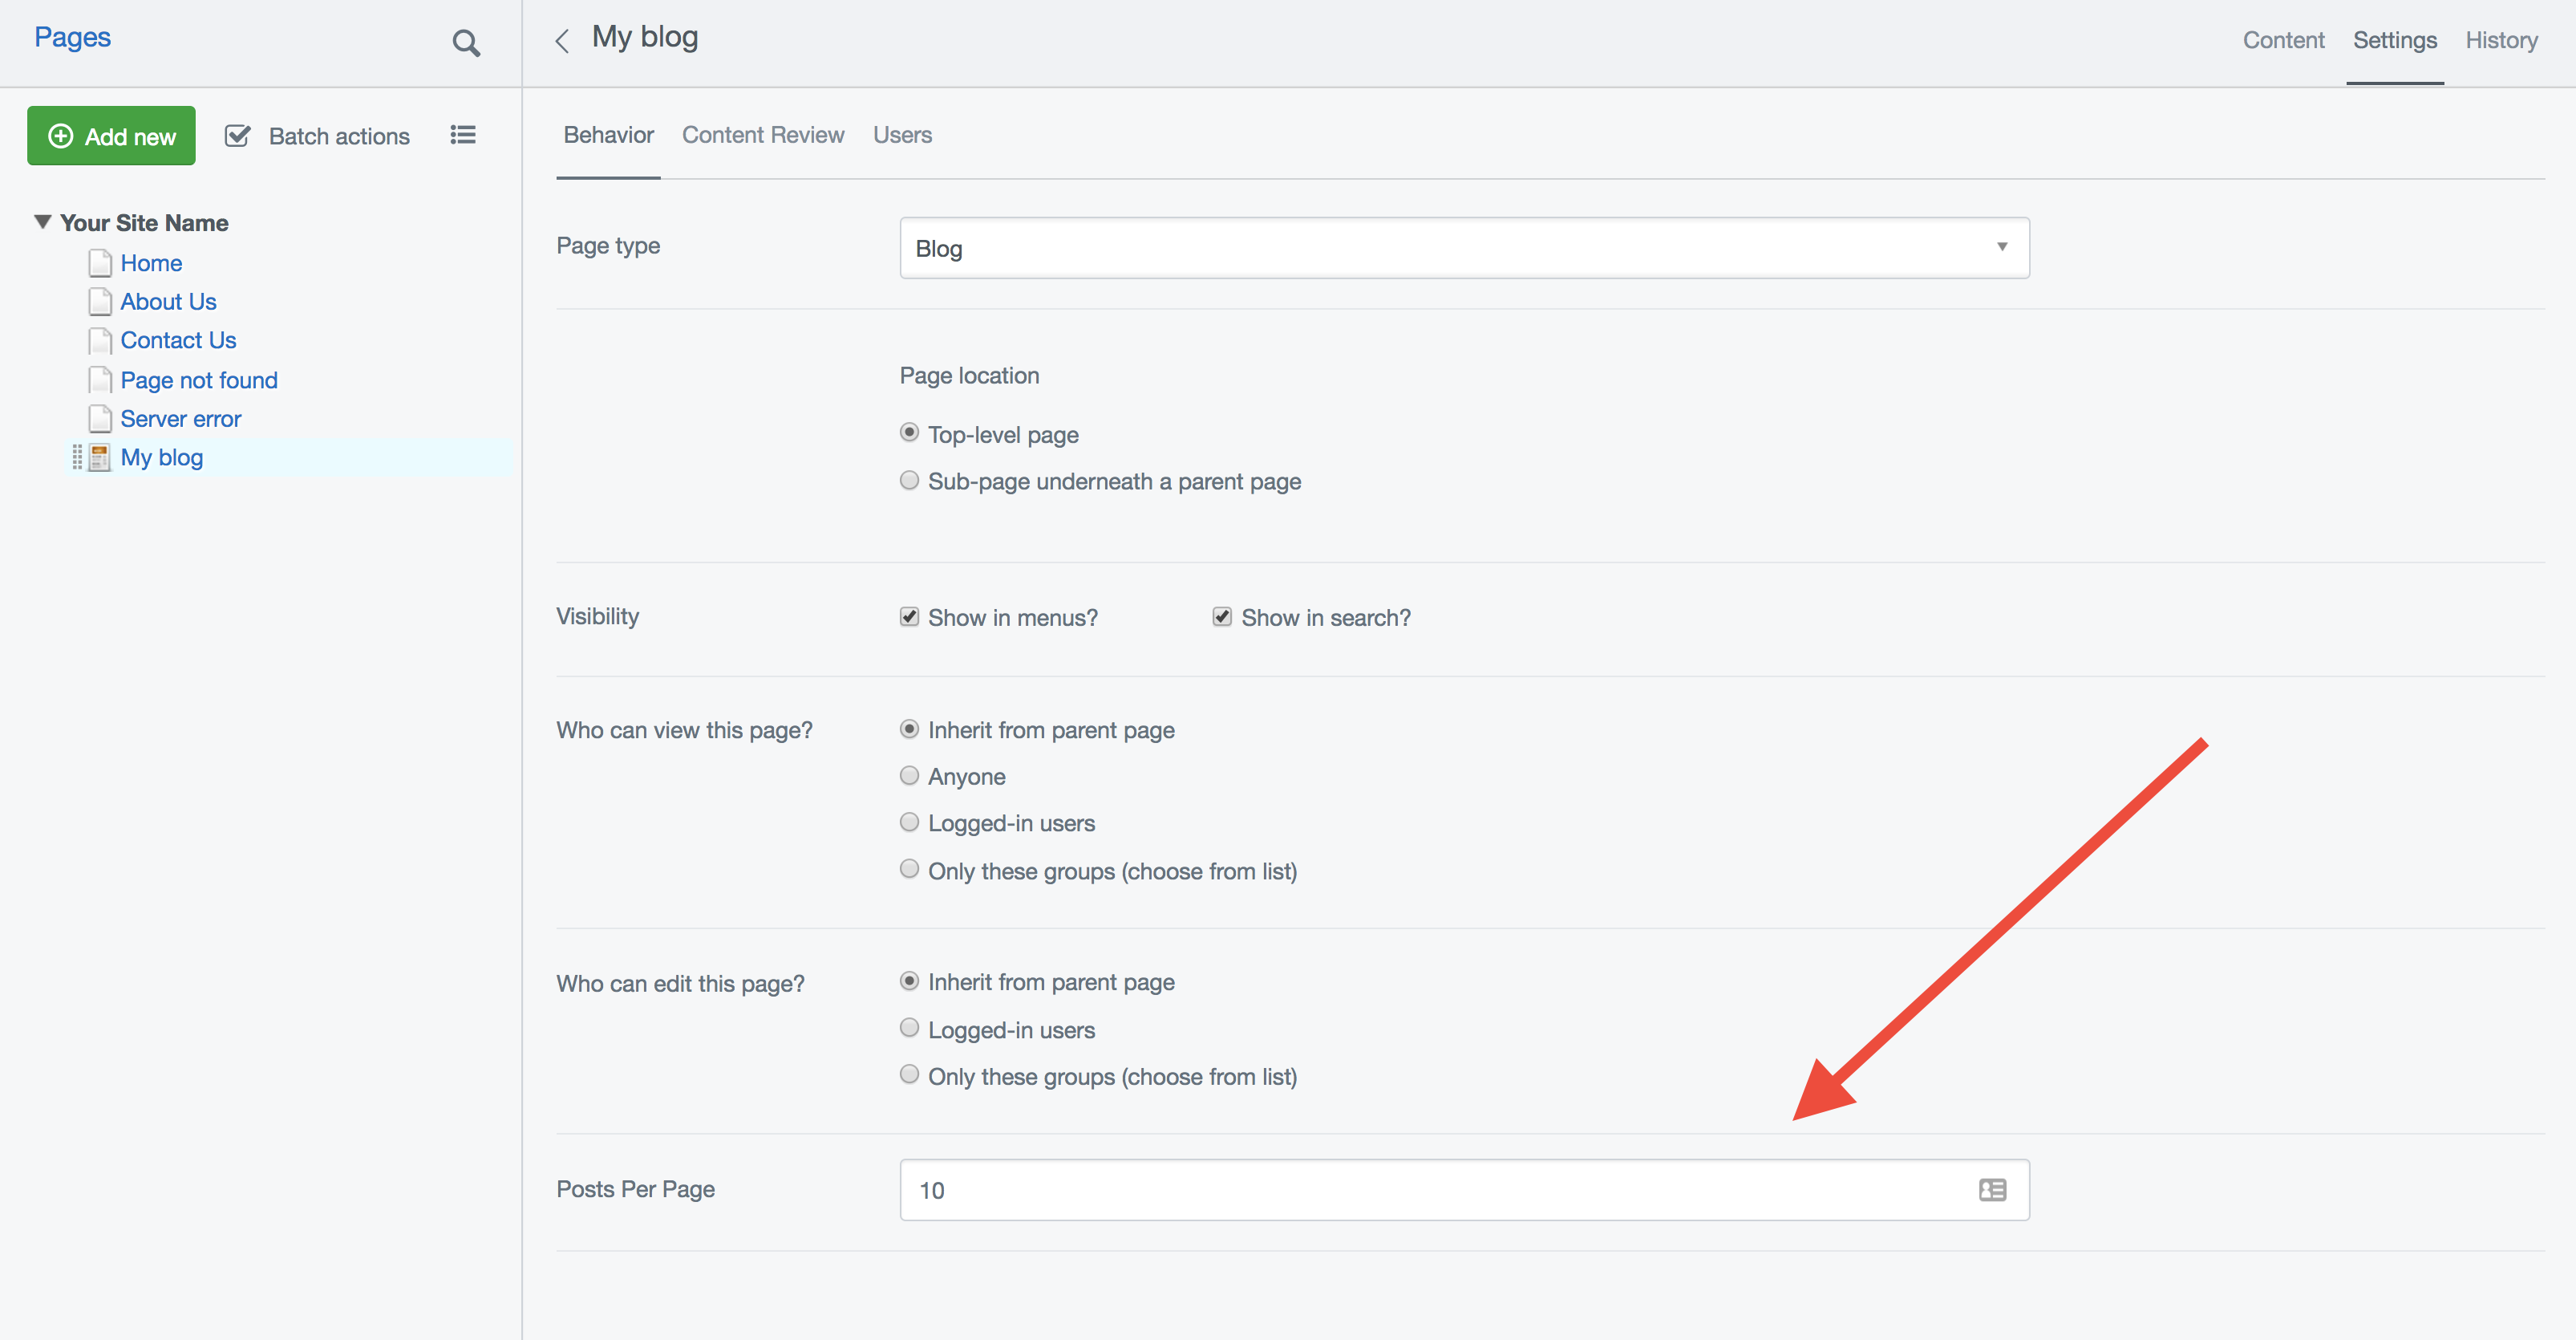The image size is (2576, 1340).
Task: Open the Page type dropdown
Action: [x=1464, y=247]
